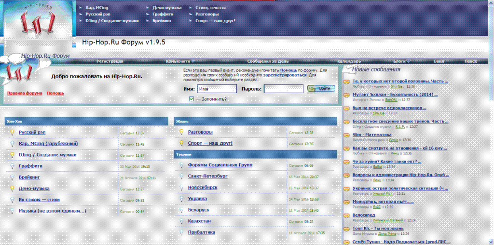This screenshot has width=494, height=245.
Task: Open header link Русский рэп
Action: click(x=98, y=14)
